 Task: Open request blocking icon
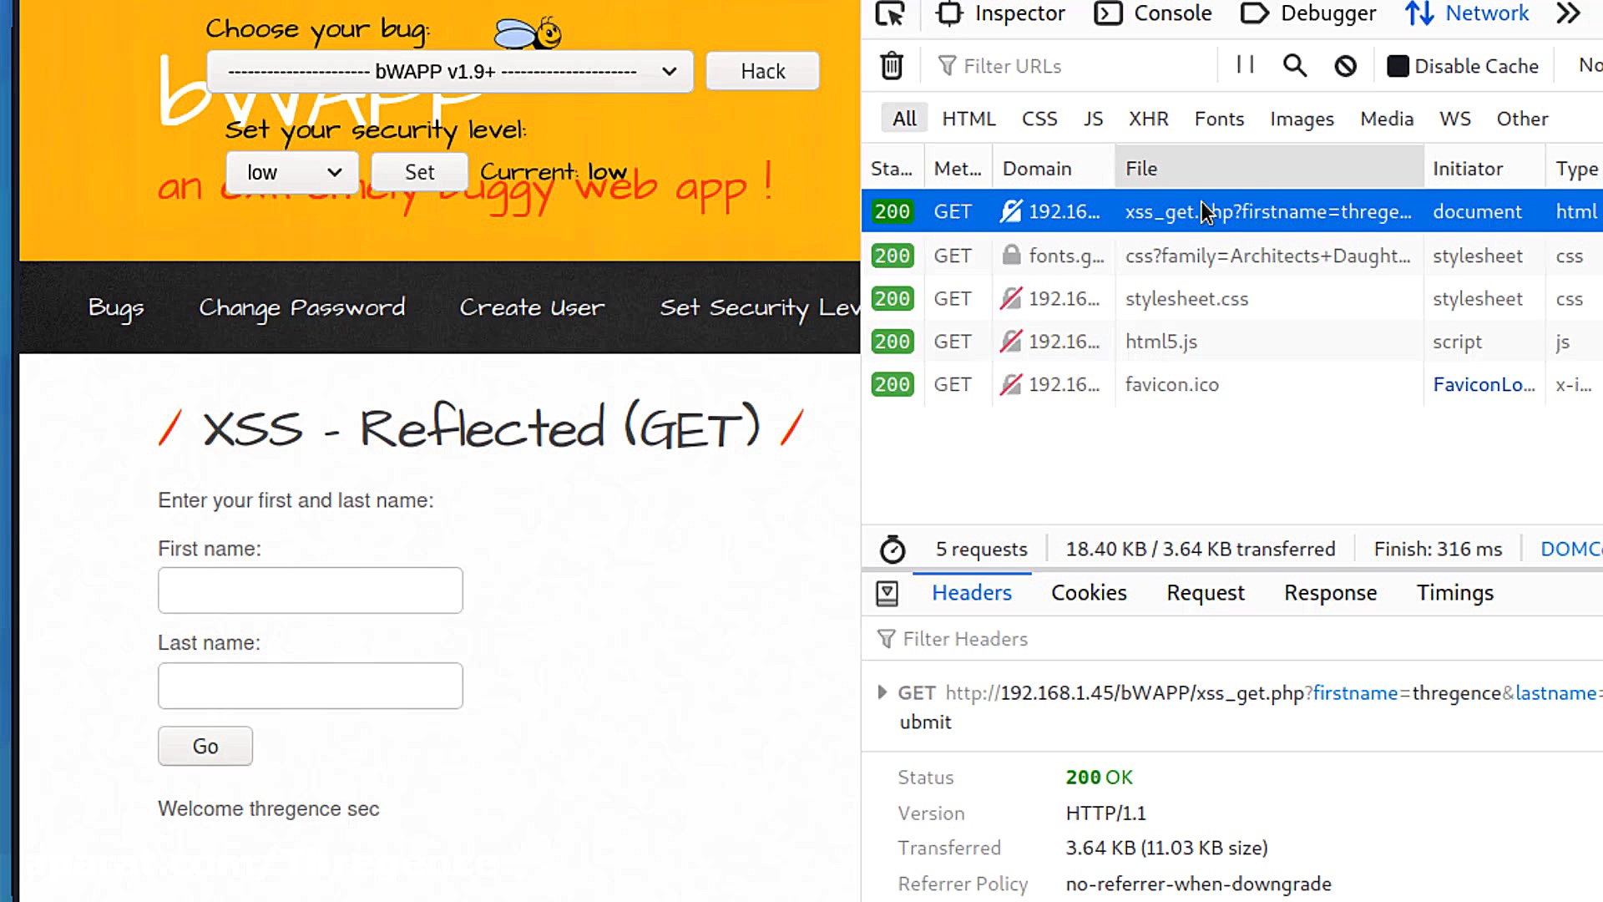[x=1345, y=66]
